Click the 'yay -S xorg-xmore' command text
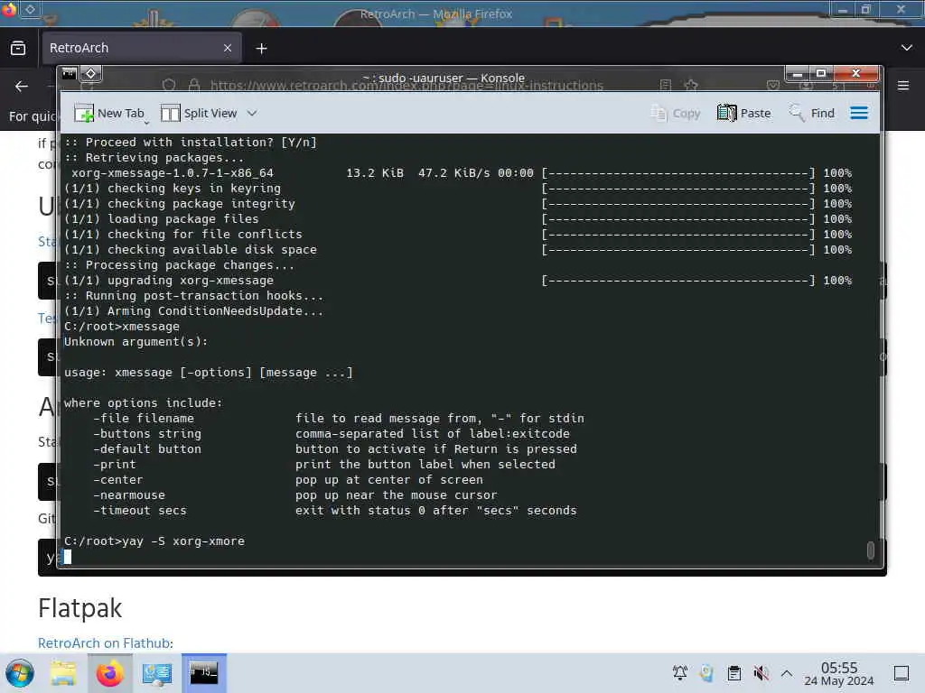Viewport: 925px width, 693px height. coord(183,541)
